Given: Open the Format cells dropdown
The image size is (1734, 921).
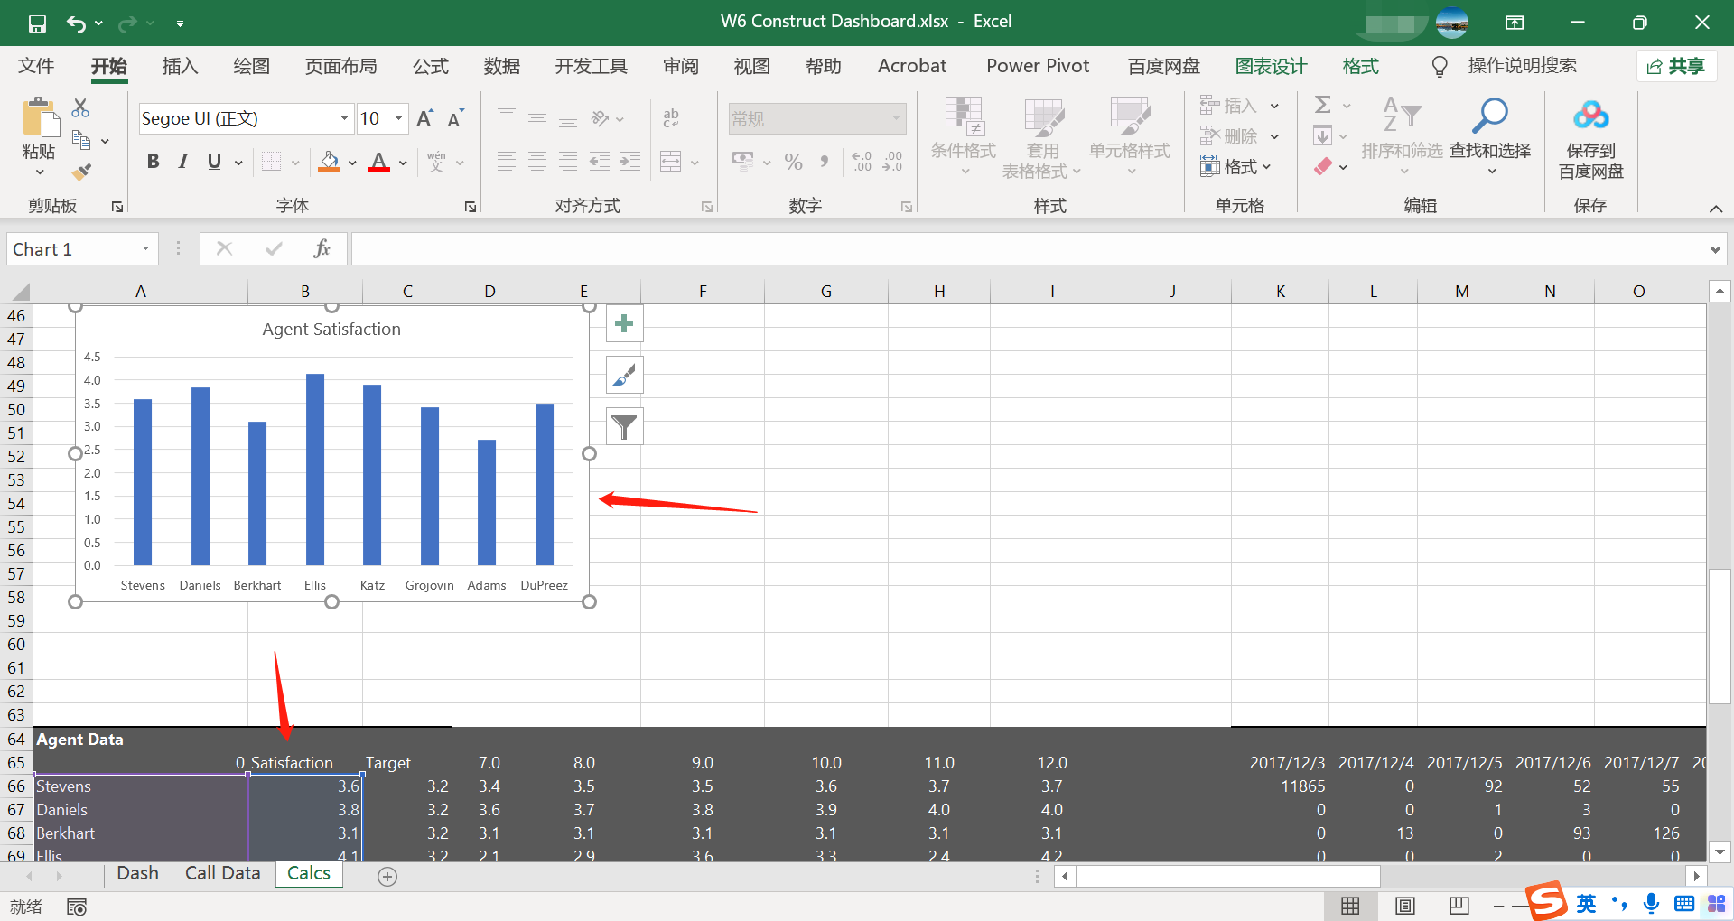Looking at the screenshot, I should 1236,167.
